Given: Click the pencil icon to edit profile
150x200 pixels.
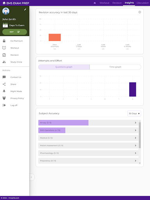Looking at the screenshot, I should [x=25, y=9].
